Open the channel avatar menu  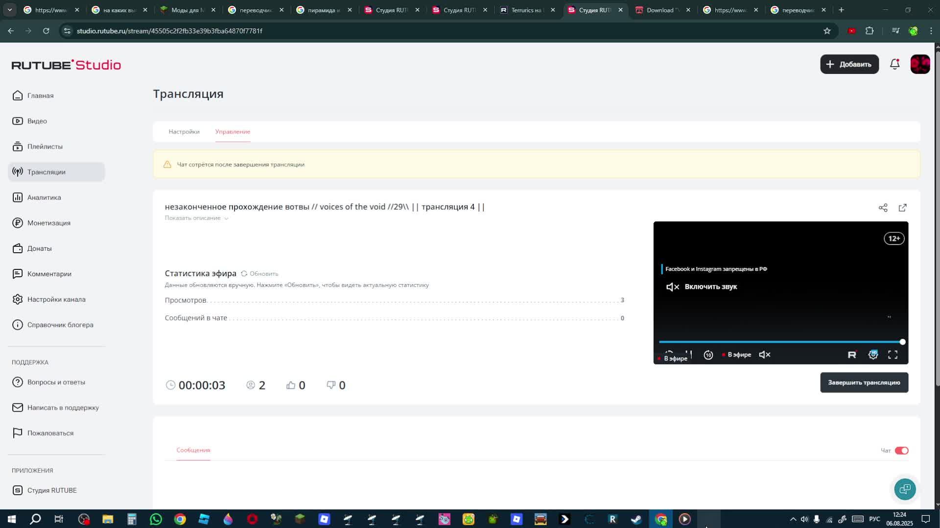[920, 65]
